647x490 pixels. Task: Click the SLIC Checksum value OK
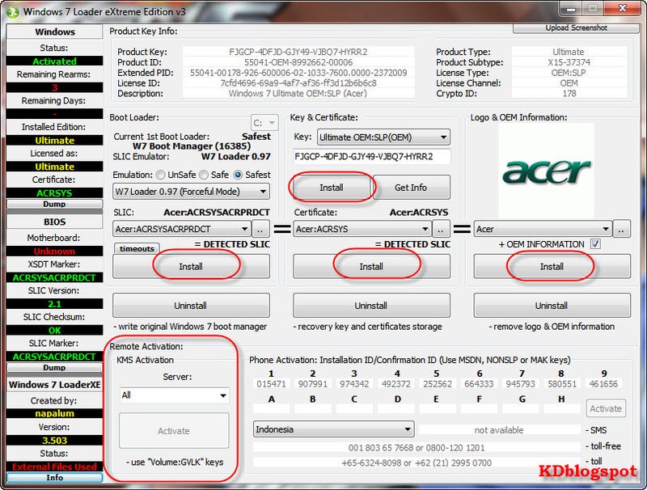tap(54, 331)
